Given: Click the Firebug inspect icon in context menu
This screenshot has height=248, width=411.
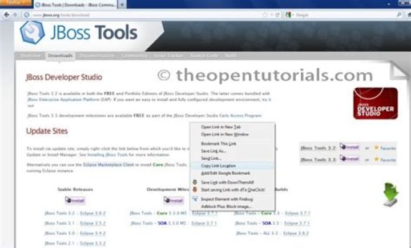Looking at the screenshot, I should pos(195,199).
